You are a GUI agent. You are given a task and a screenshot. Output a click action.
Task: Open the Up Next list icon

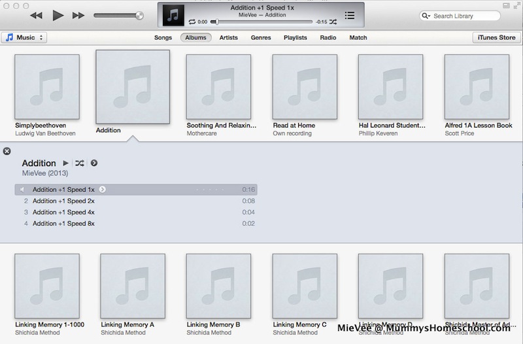tap(350, 15)
